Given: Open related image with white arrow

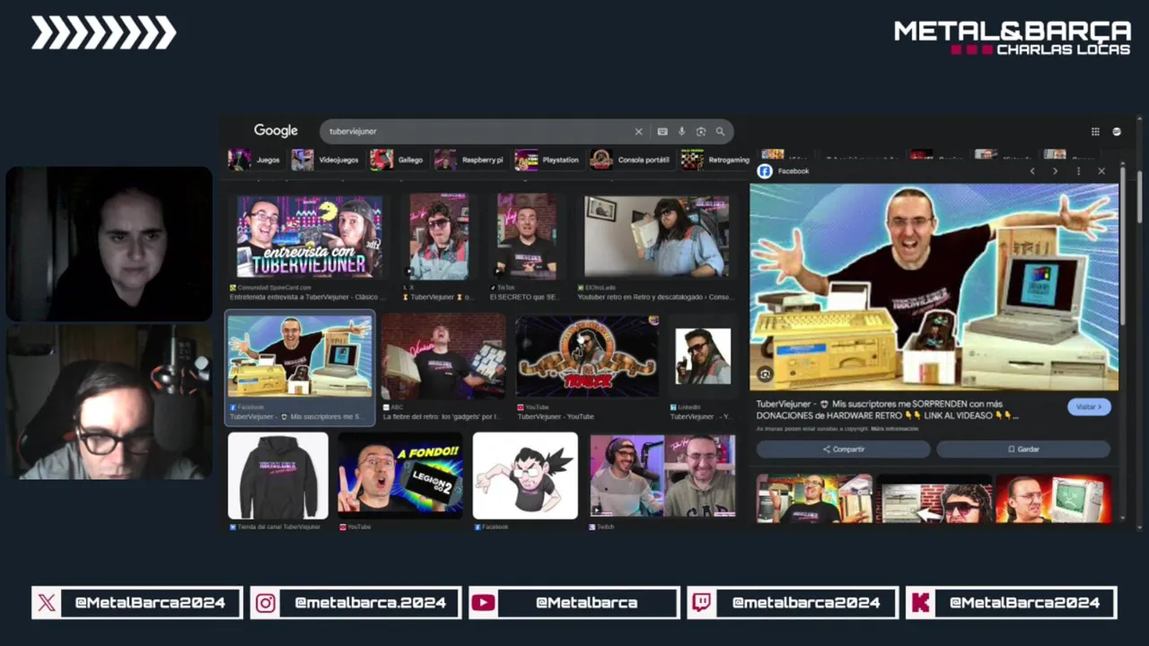Looking at the screenshot, I should [934, 499].
